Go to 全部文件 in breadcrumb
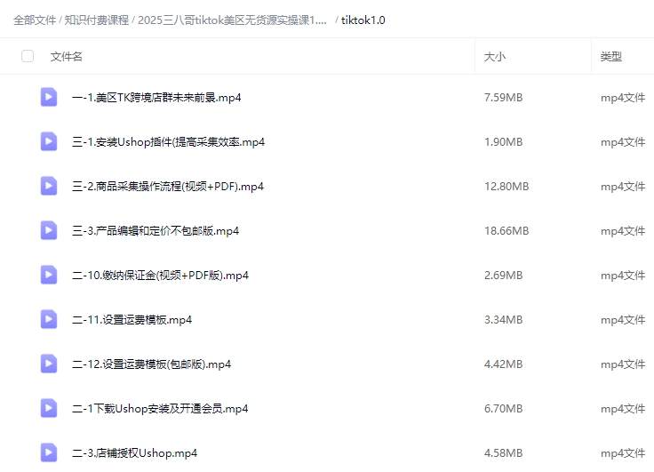654x472 pixels. coord(35,20)
